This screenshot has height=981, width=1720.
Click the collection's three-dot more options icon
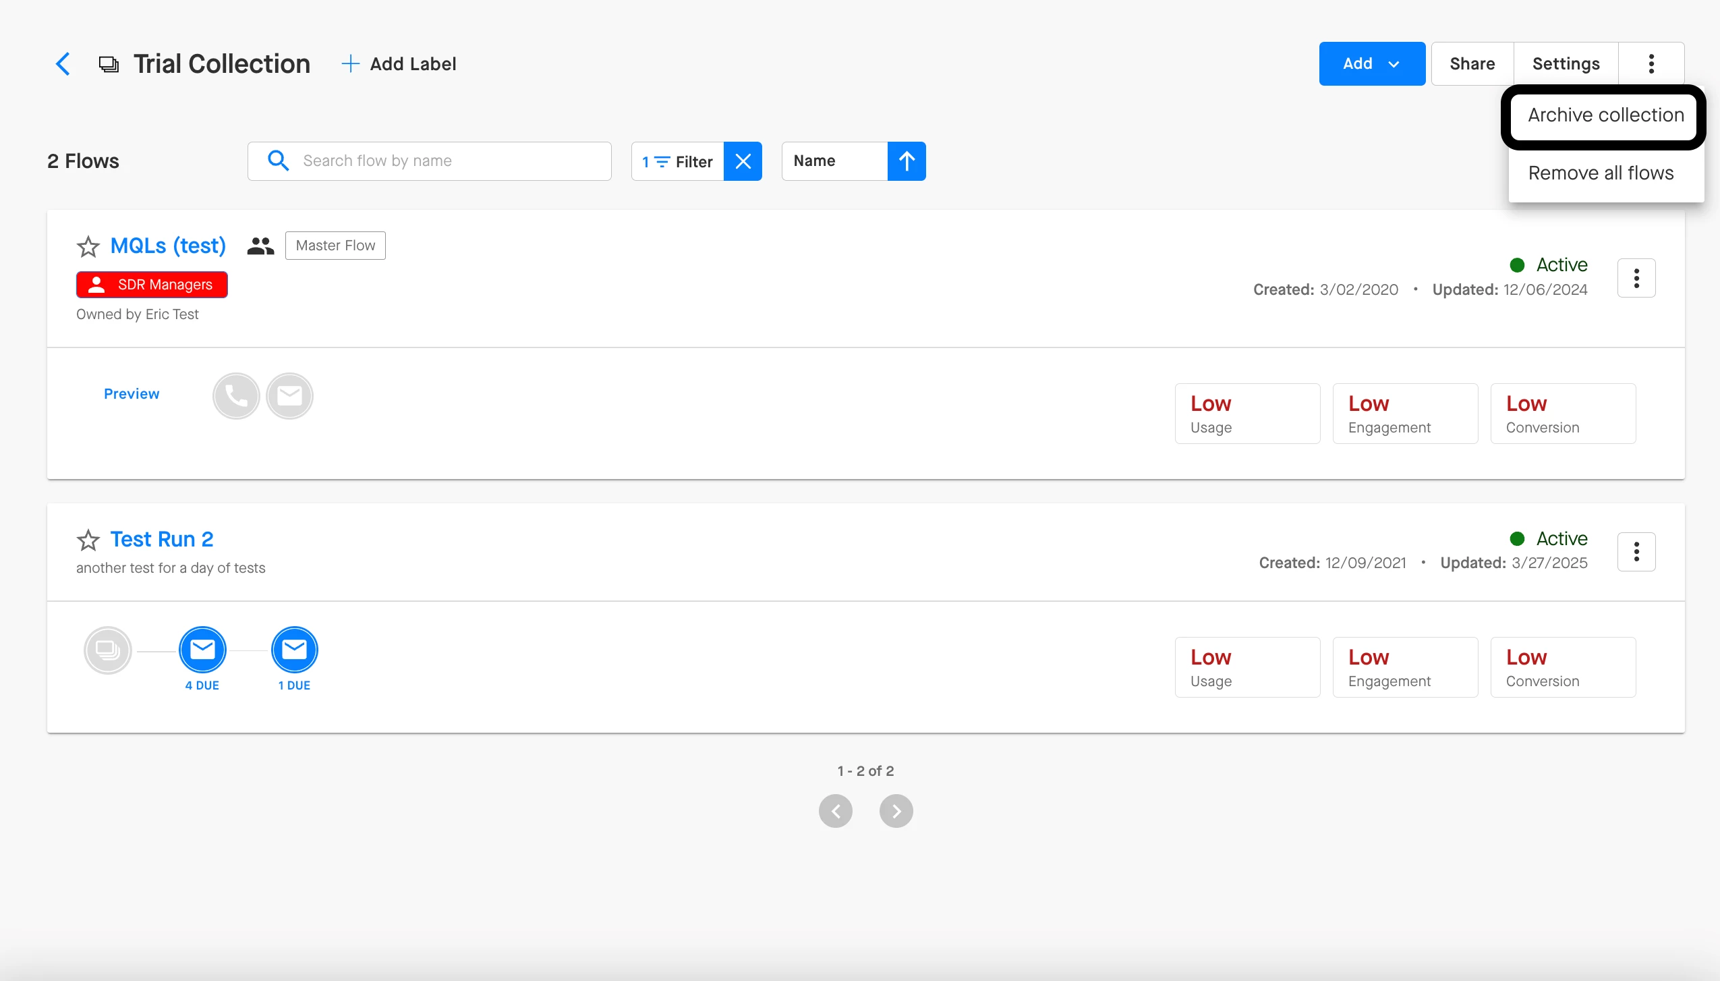(x=1651, y=64)
